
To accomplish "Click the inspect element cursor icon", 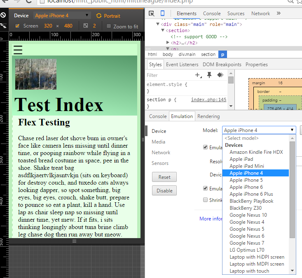I will 152,14.
